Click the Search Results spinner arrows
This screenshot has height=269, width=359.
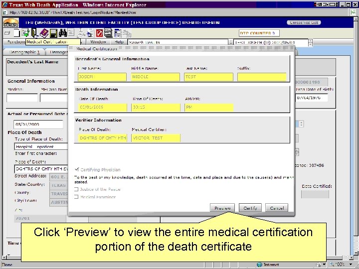pos(230,42)
